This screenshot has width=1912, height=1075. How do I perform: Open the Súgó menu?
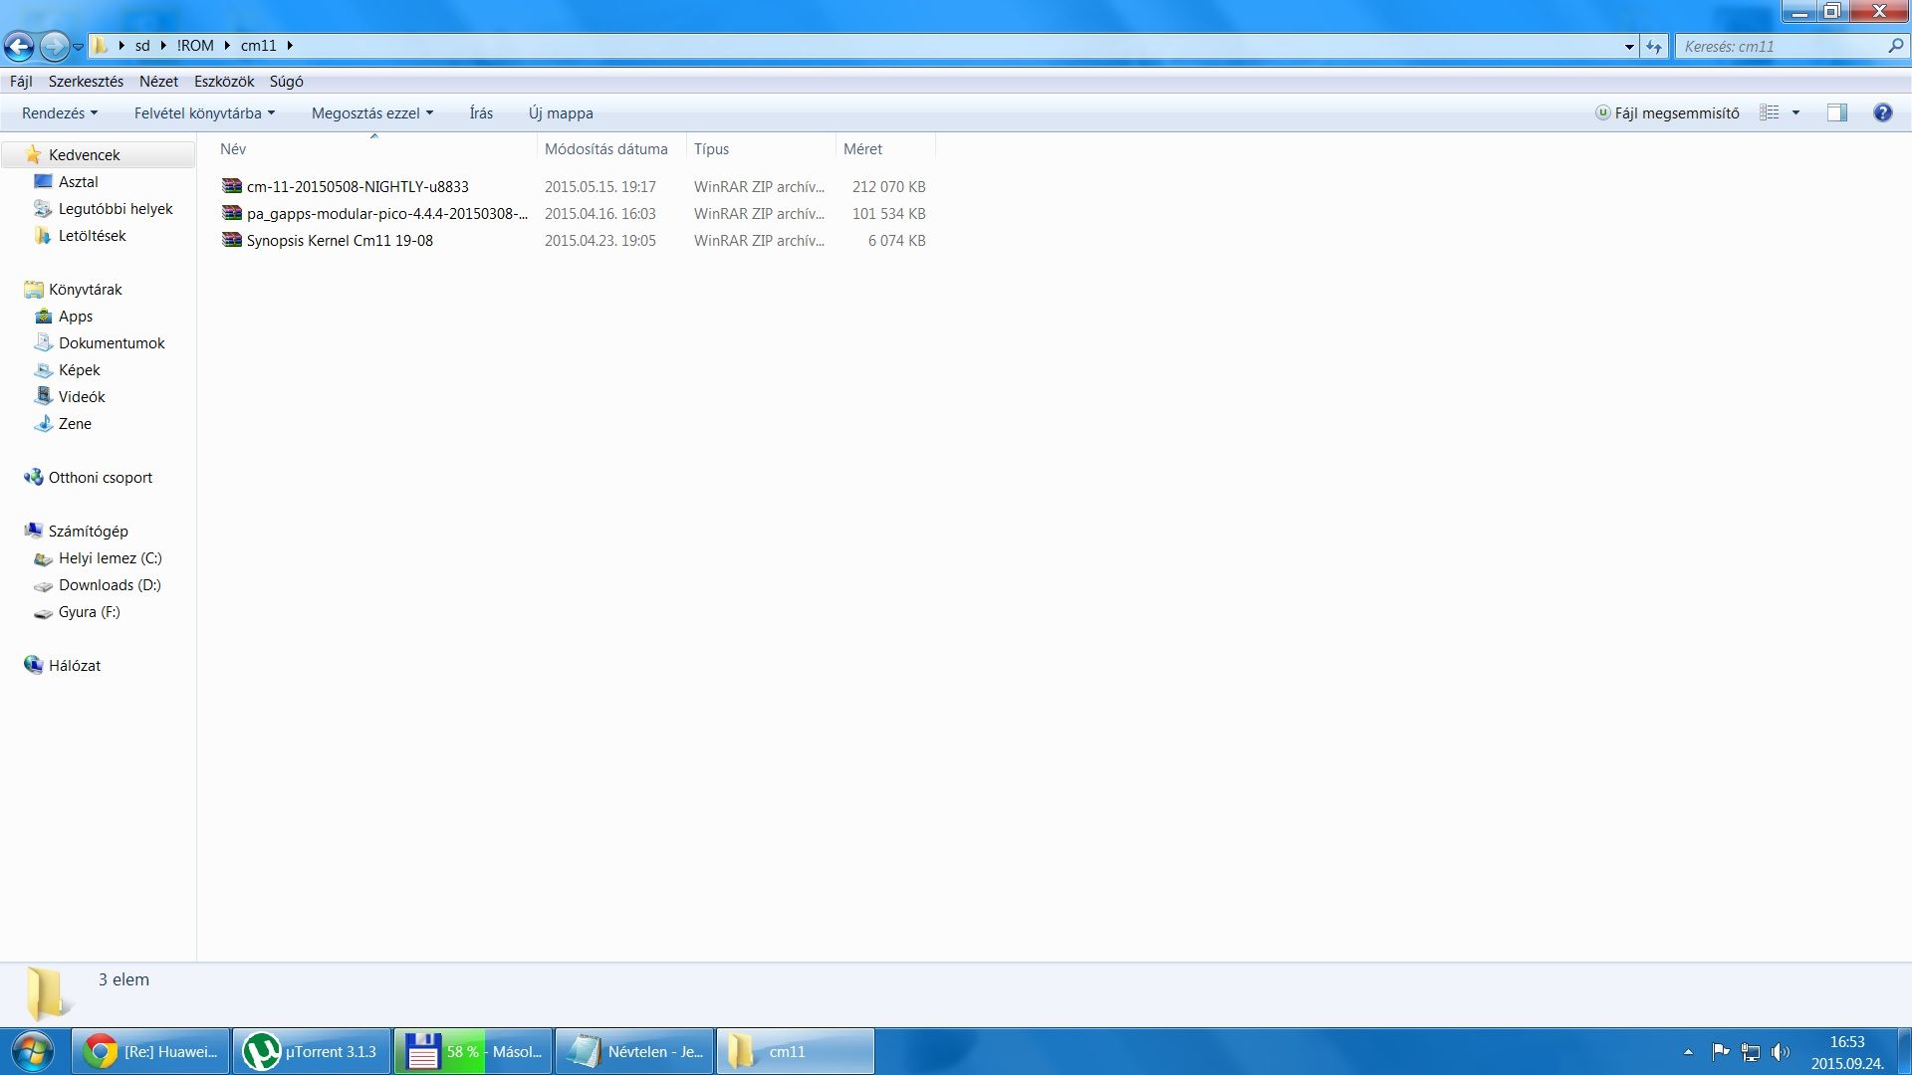[287, 82]
